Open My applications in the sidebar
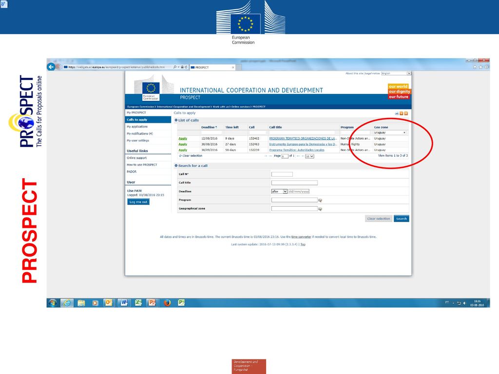Viewport: 499px width, 374px height. (137, 127)
